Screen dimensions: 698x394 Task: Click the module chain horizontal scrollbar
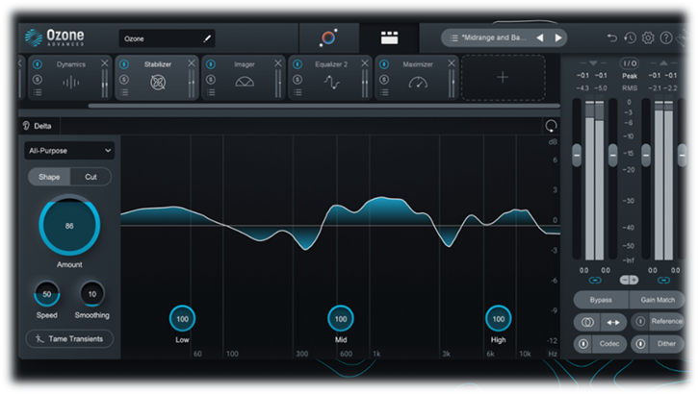(323, 106)
